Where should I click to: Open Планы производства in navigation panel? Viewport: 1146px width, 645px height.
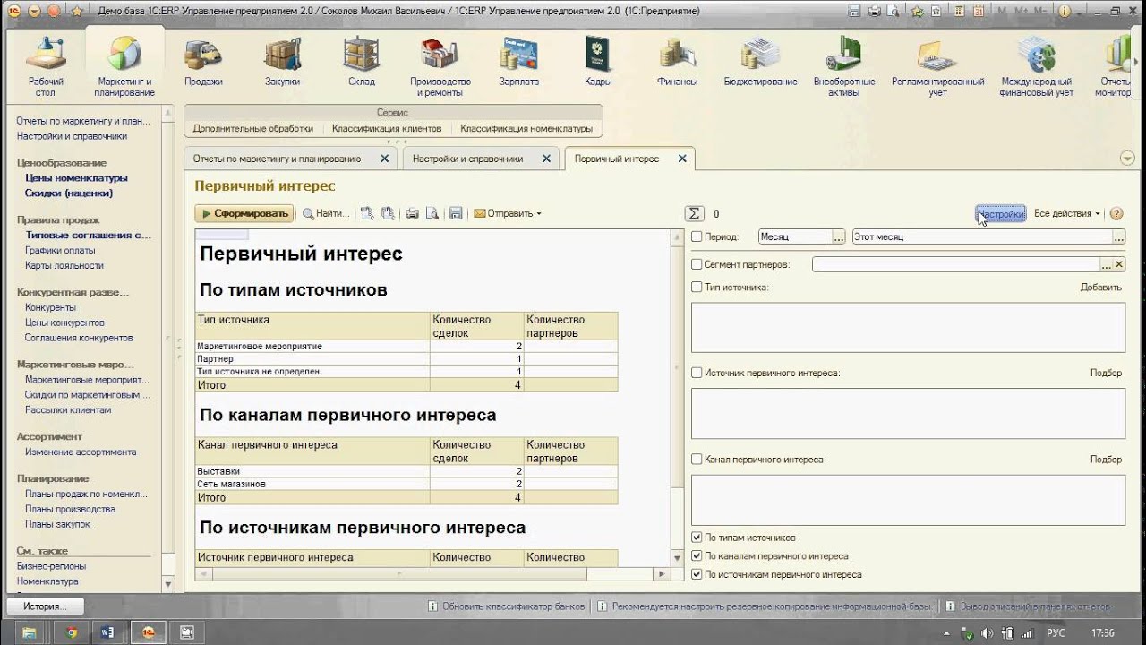pyautogui.click(x=70, y=509)
